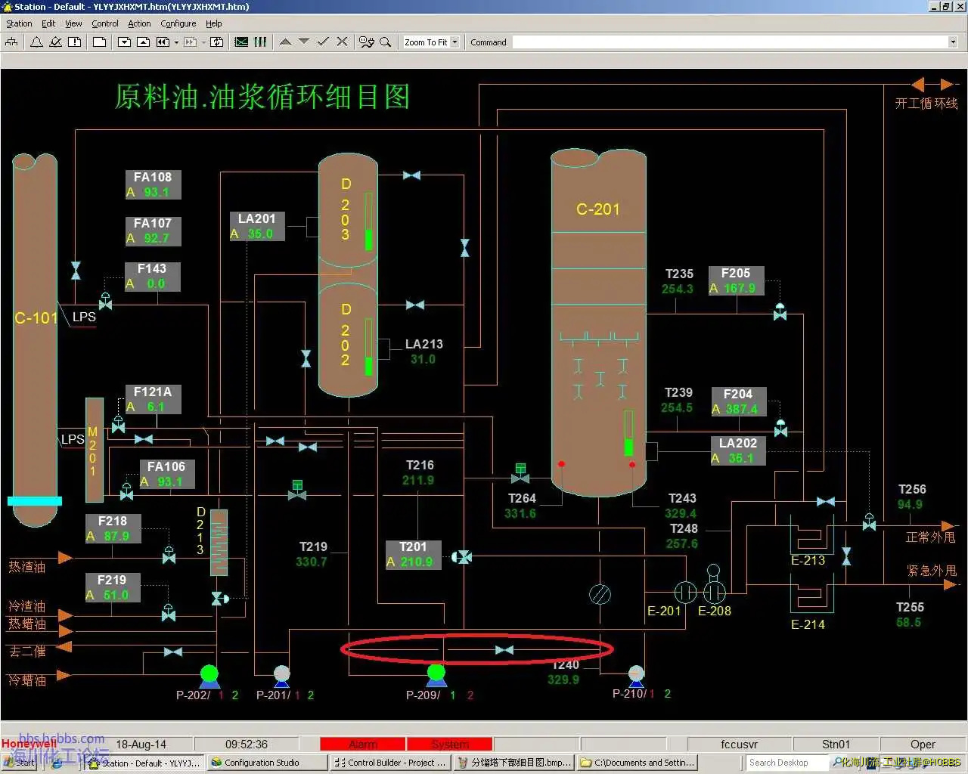
Task: Toggle the gray P-210 pump
Action: [x=636, y=673]
